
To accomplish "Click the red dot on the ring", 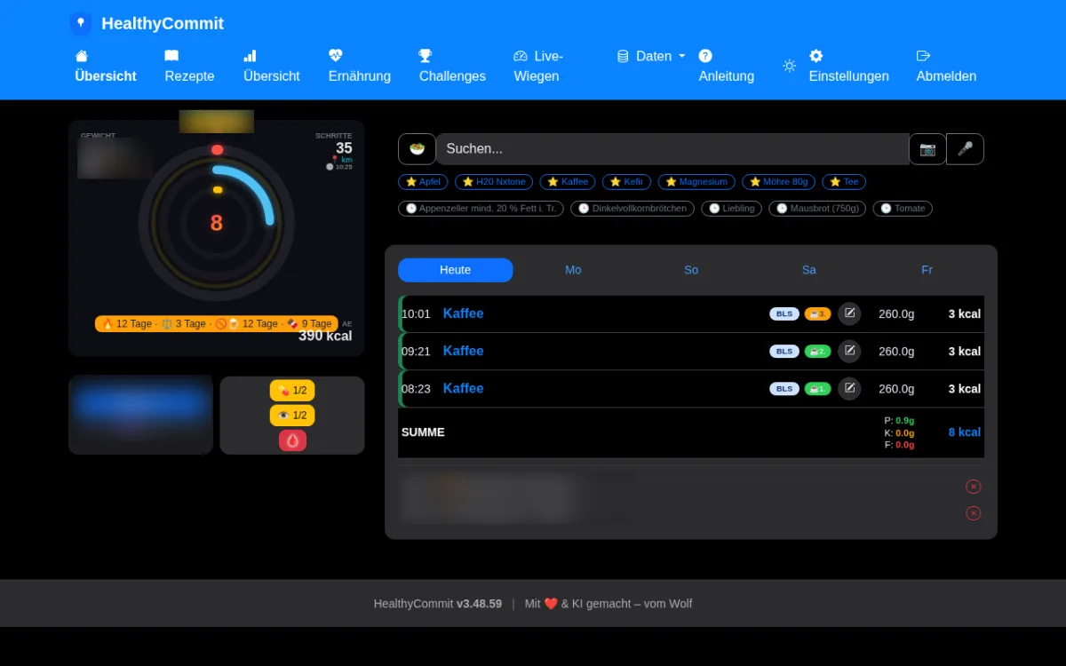I will click(217, 150).
